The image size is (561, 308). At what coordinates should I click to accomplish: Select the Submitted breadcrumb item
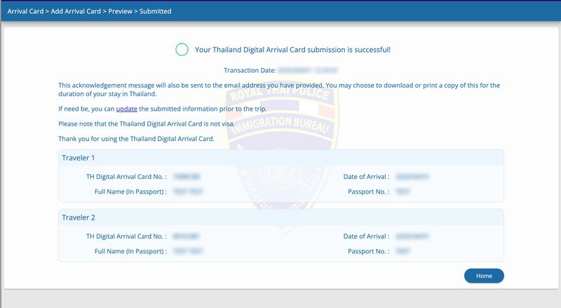coord(155,11)
